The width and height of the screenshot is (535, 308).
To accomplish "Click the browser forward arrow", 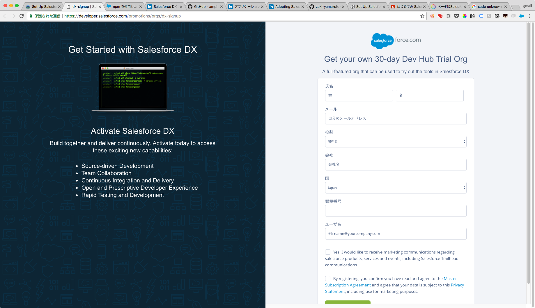I will click(x=13, y=16).
